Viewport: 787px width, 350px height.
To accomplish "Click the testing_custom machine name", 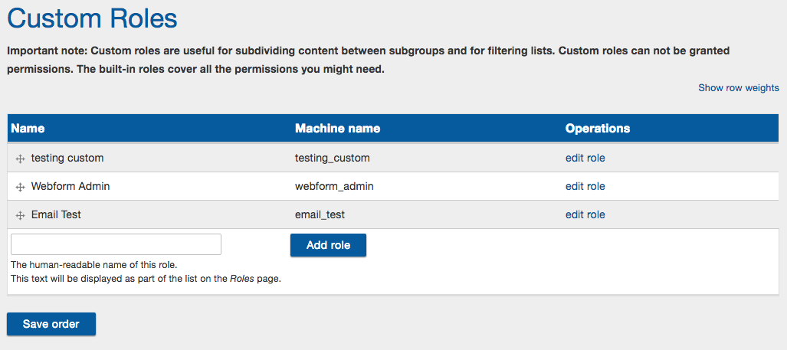I will 333,159.
